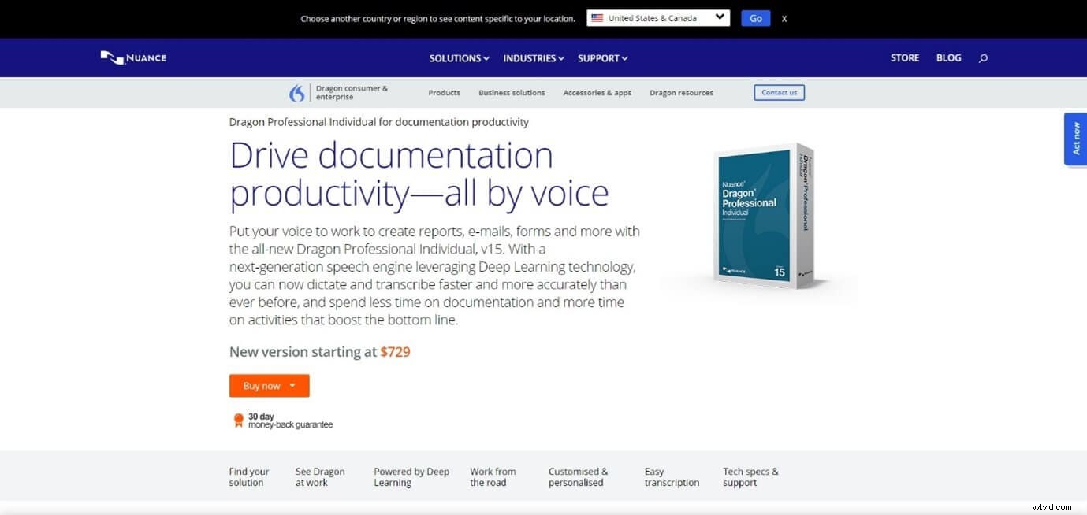Dismiss the country banner with the X
Viewport: 1087px width, 515px height.
click(x=784, y=17)
